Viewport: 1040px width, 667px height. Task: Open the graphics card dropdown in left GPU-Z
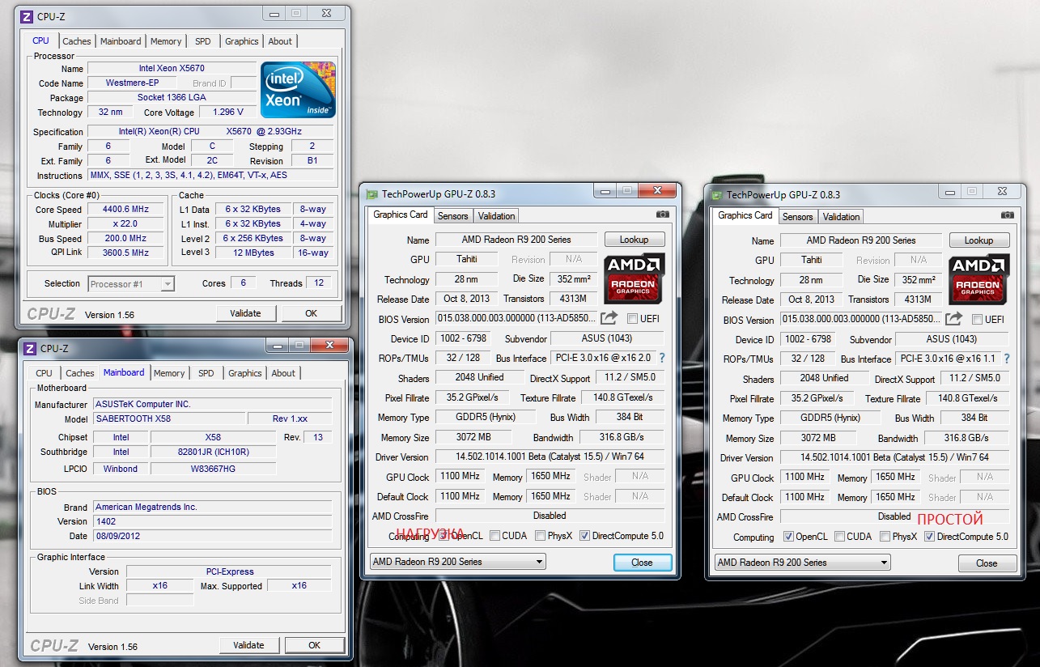point(458,562)
